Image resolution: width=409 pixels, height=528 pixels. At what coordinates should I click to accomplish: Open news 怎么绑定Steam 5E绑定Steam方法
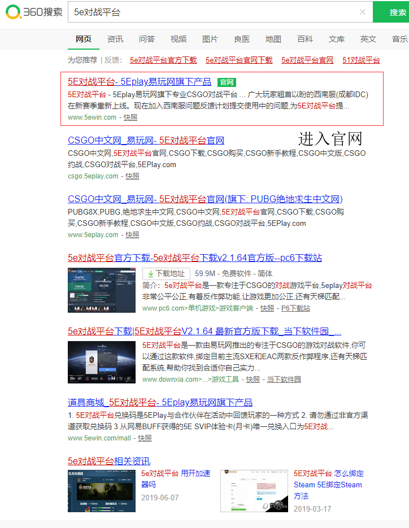tap(329, 485)
